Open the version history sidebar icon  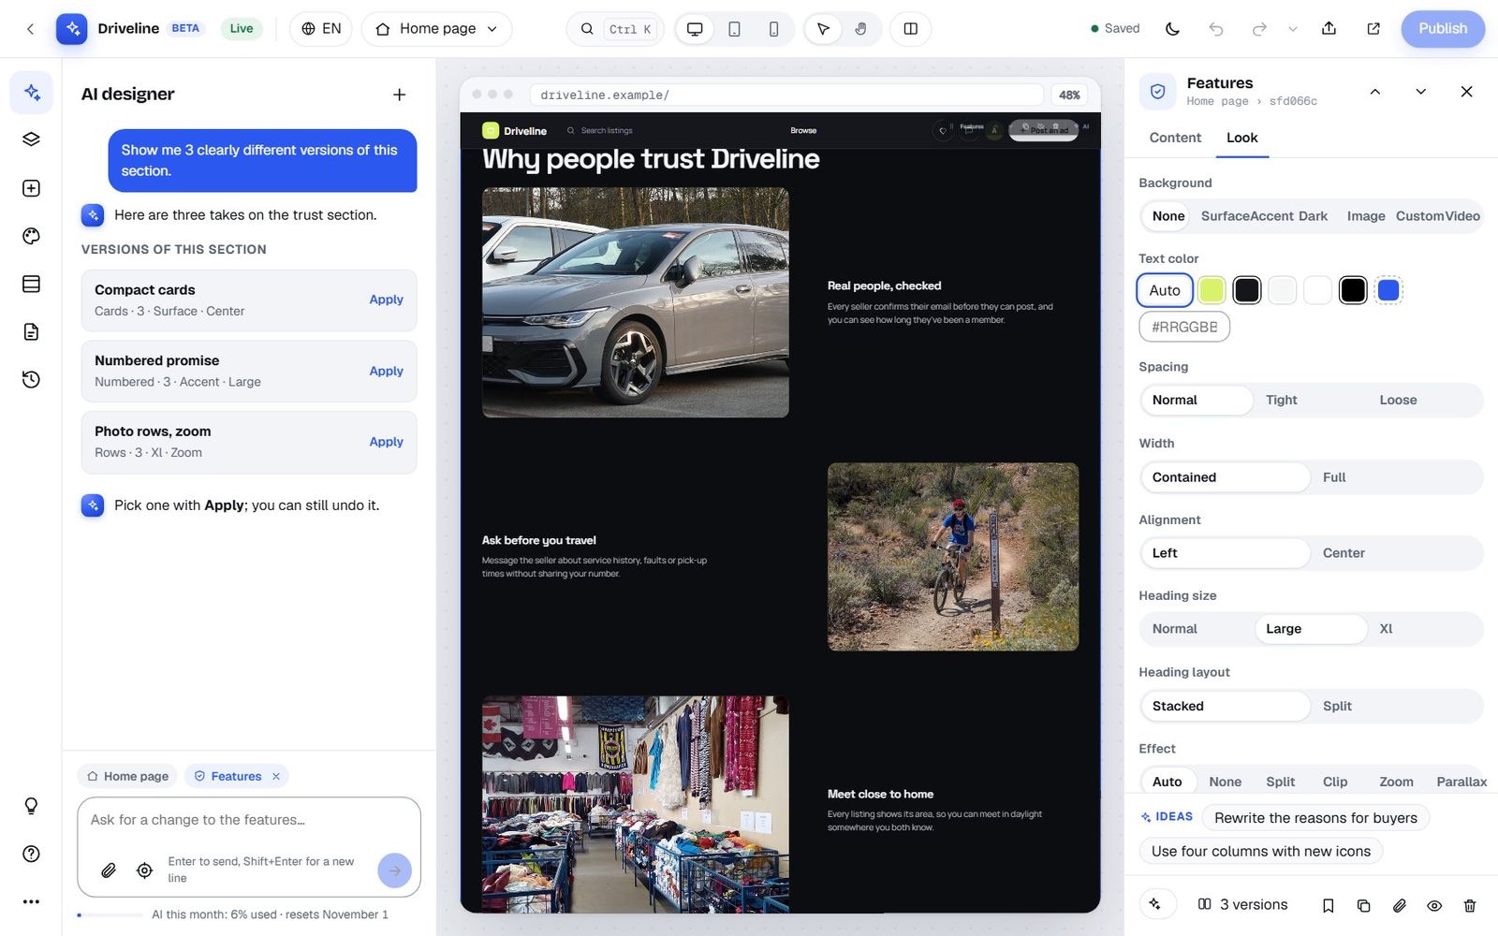[31, 379]
